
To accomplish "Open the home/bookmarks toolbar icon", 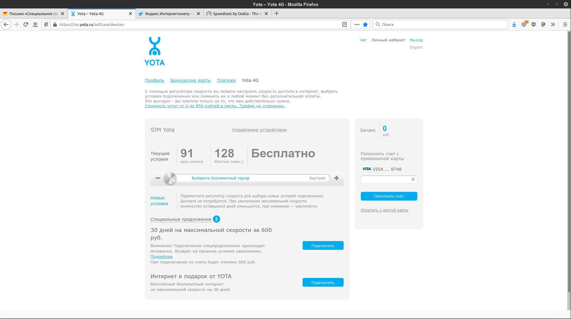I will (x=35, y=24).
